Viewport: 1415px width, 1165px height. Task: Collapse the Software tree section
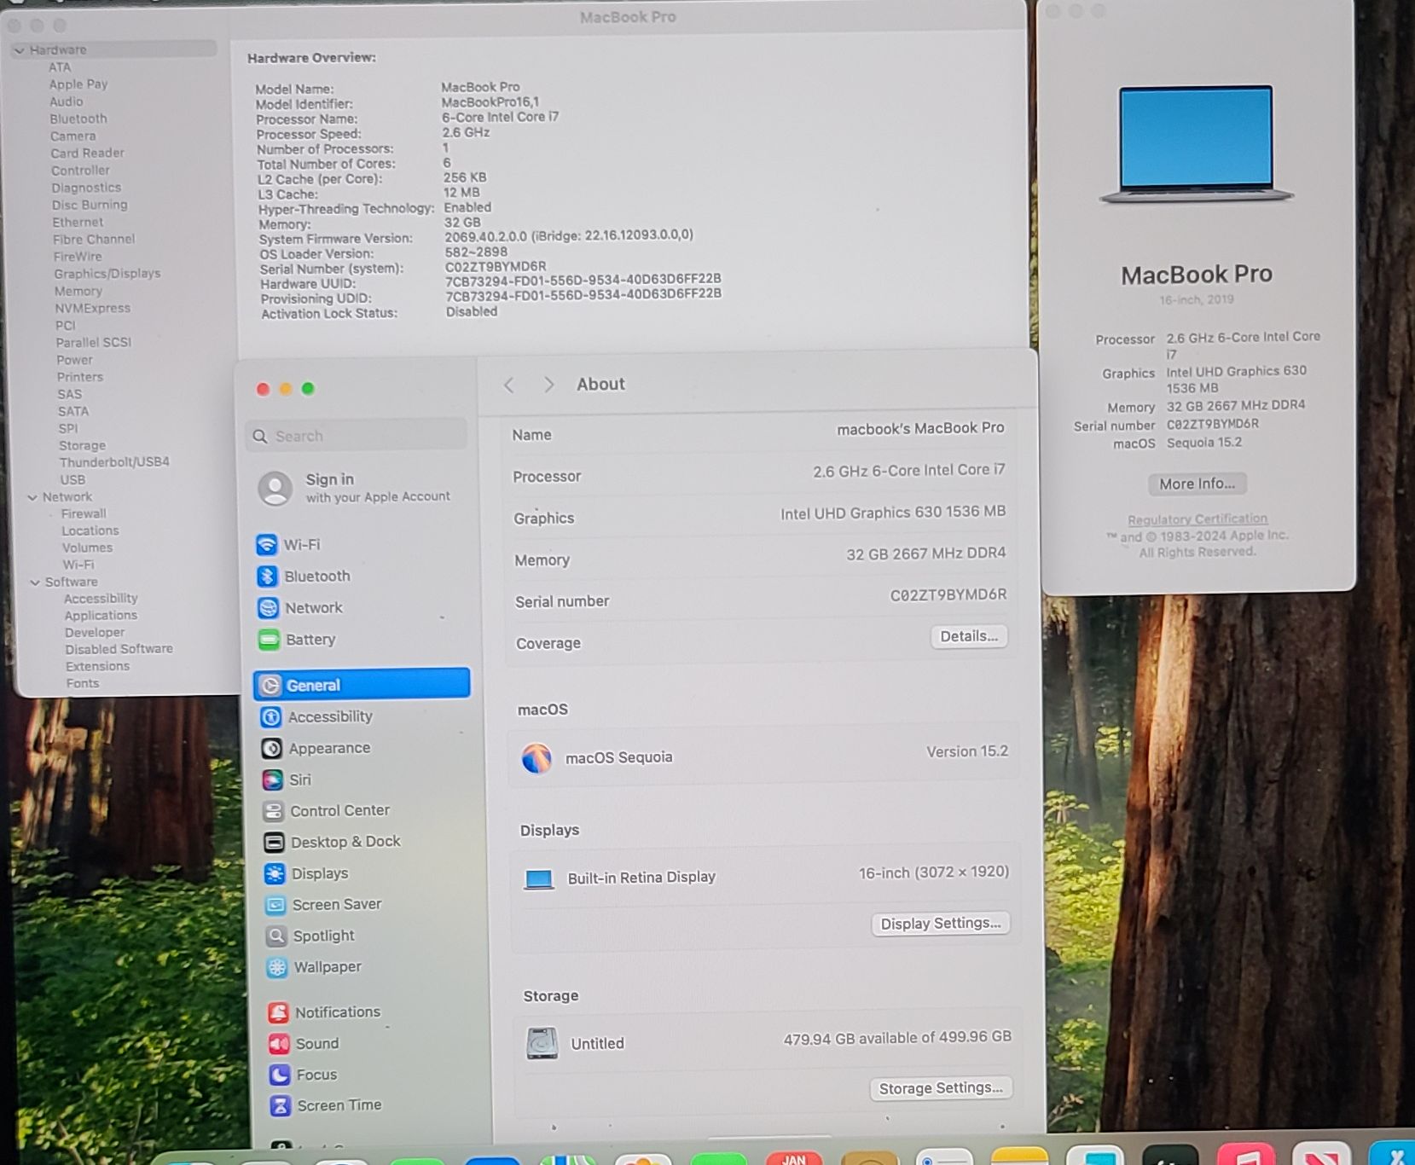tap(35, 582)
